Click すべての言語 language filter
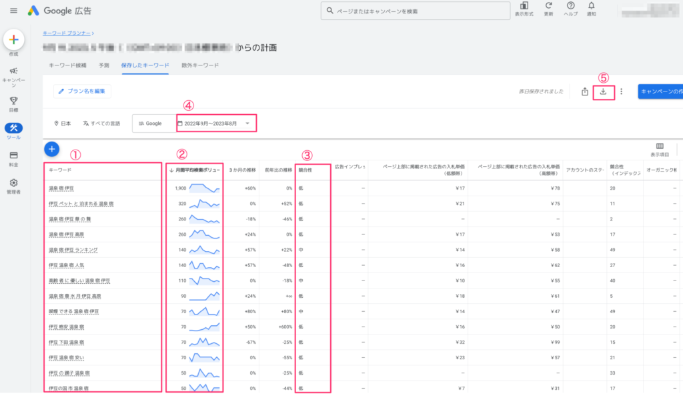The image size is (683, 402). pyautogui.click(x=101, y=124)
